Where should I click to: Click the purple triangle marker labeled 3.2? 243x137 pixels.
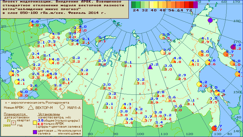pos(150,67)
